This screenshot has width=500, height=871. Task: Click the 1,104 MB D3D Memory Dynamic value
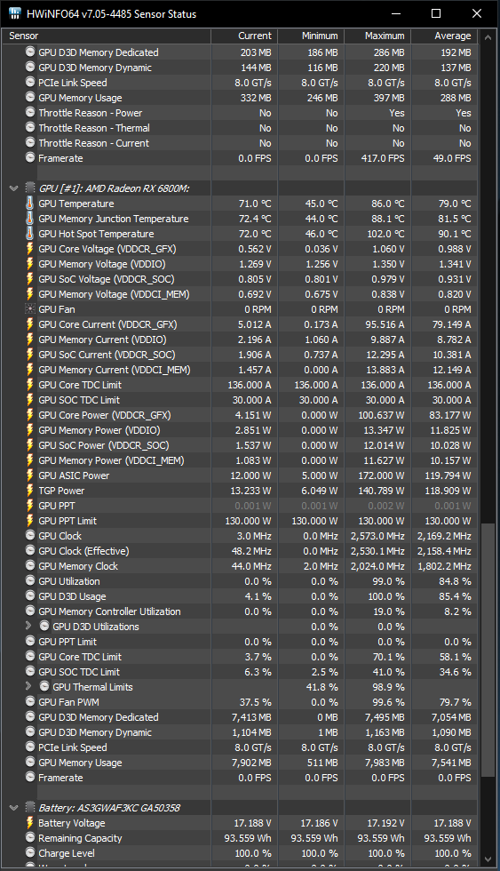pyautogui.click(x=251, y=732)
